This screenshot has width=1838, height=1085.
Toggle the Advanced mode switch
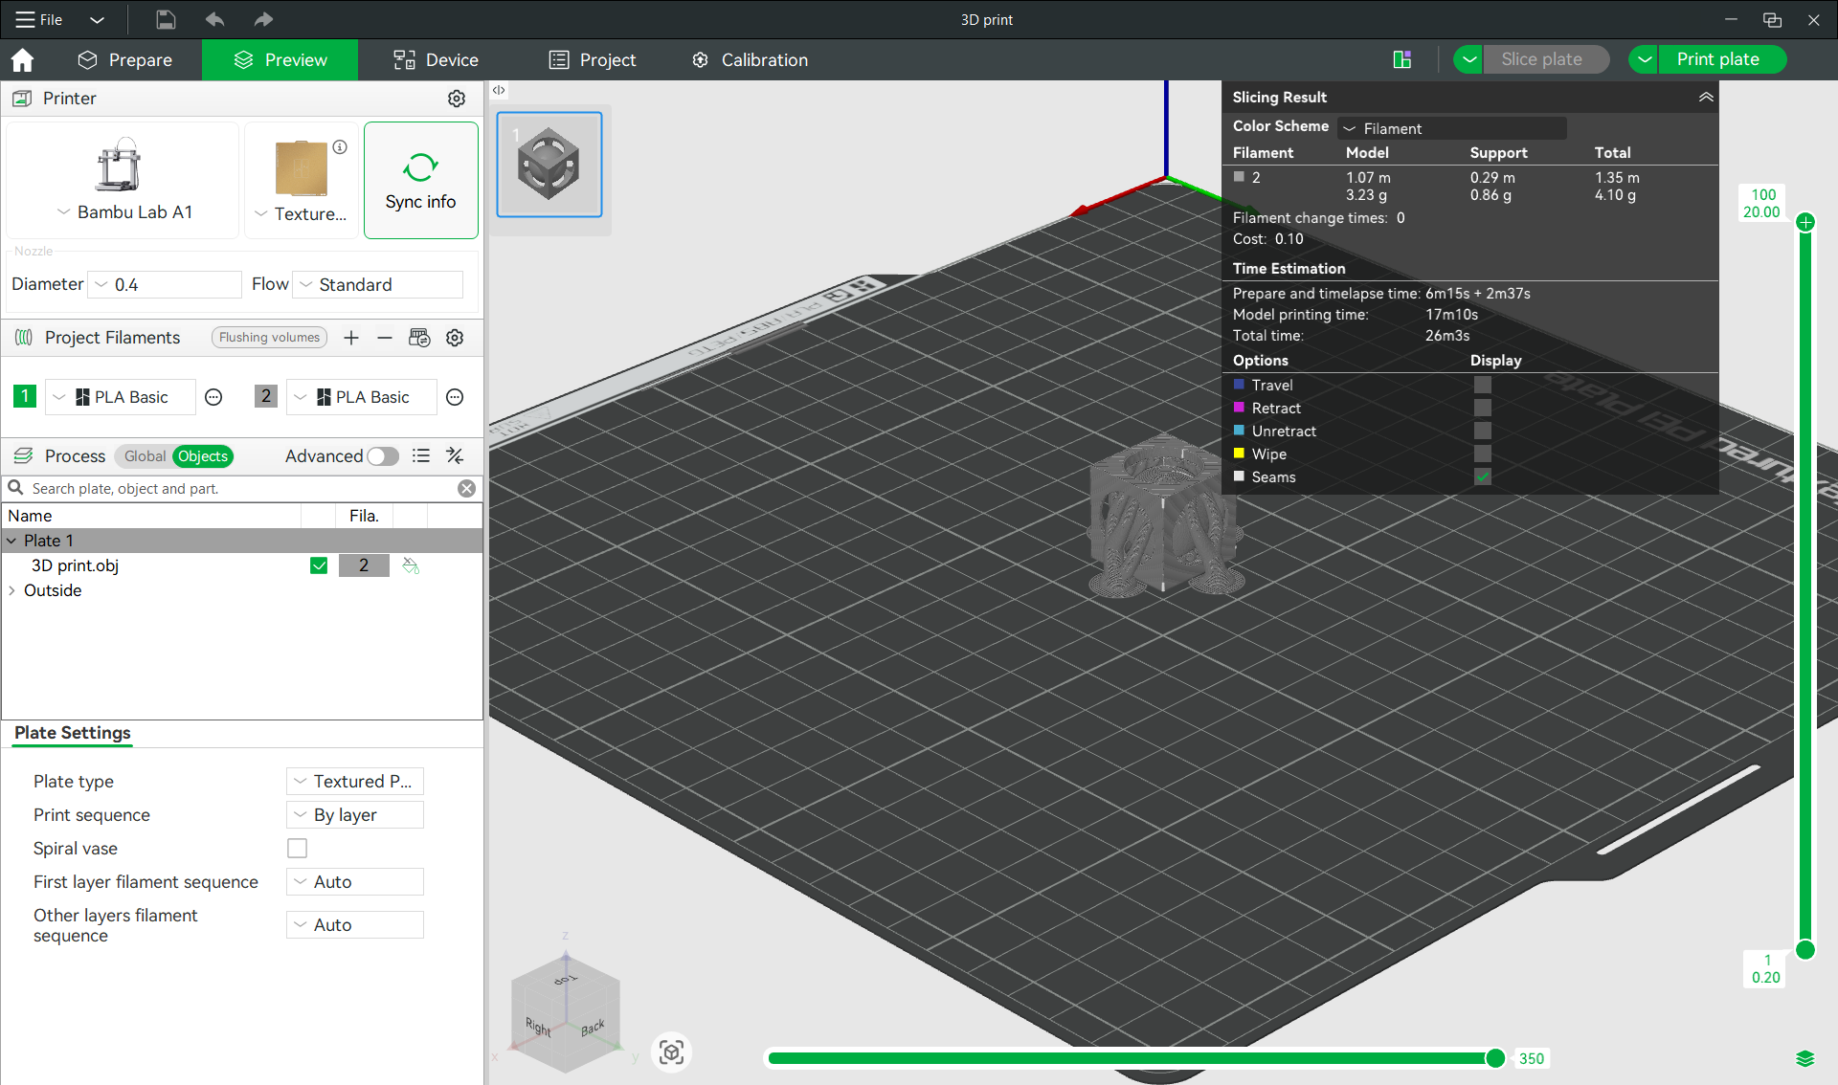click(x=383, y=456)
